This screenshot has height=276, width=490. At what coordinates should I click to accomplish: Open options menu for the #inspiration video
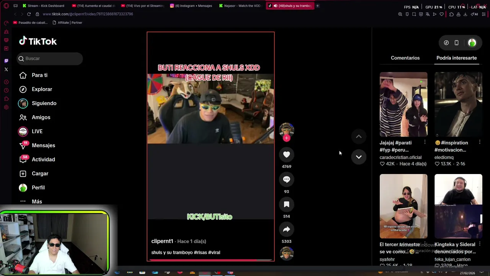pyautogui.click(x=479, y=142)
